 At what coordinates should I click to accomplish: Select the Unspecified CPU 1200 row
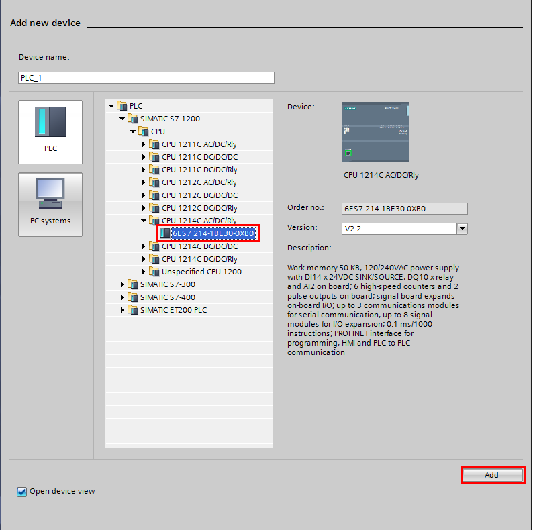click(x=189, y=272)
